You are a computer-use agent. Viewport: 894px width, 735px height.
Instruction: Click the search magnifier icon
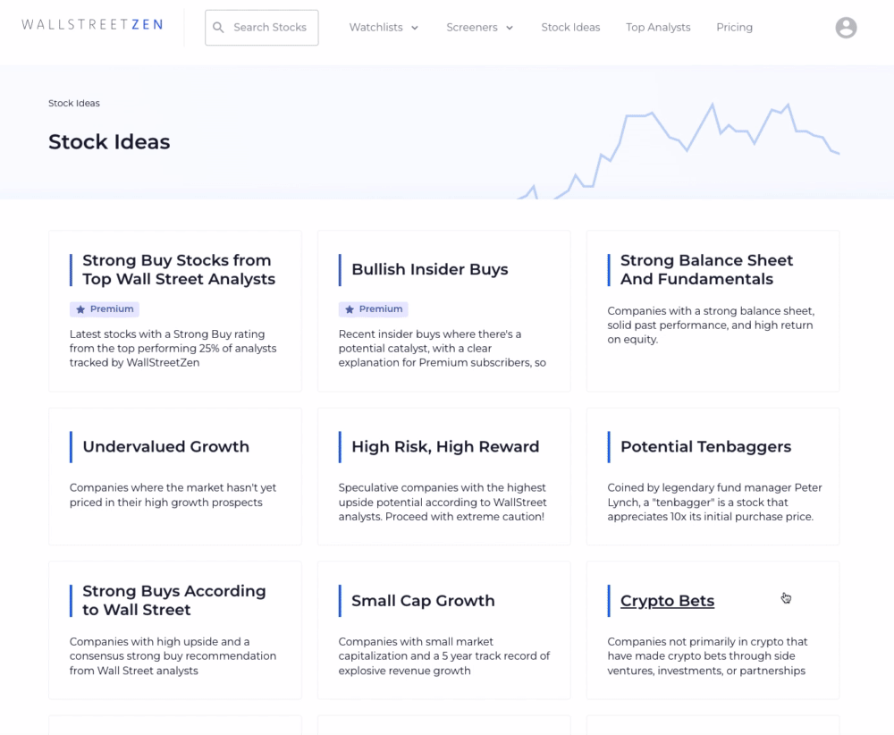pyautogui.click(x=219, y=28)
